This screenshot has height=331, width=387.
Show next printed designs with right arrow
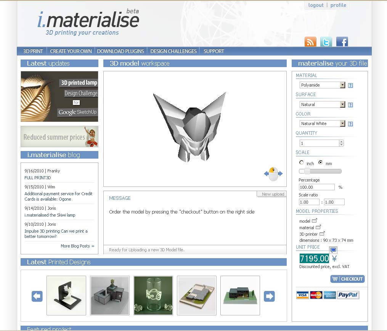(269, 296)
